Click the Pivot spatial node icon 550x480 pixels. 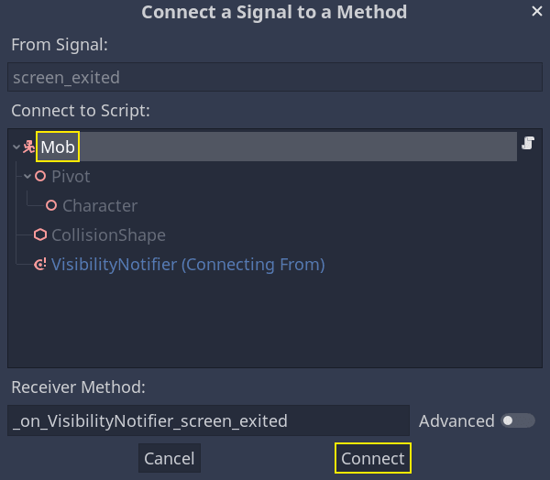(x=40, y=176)
